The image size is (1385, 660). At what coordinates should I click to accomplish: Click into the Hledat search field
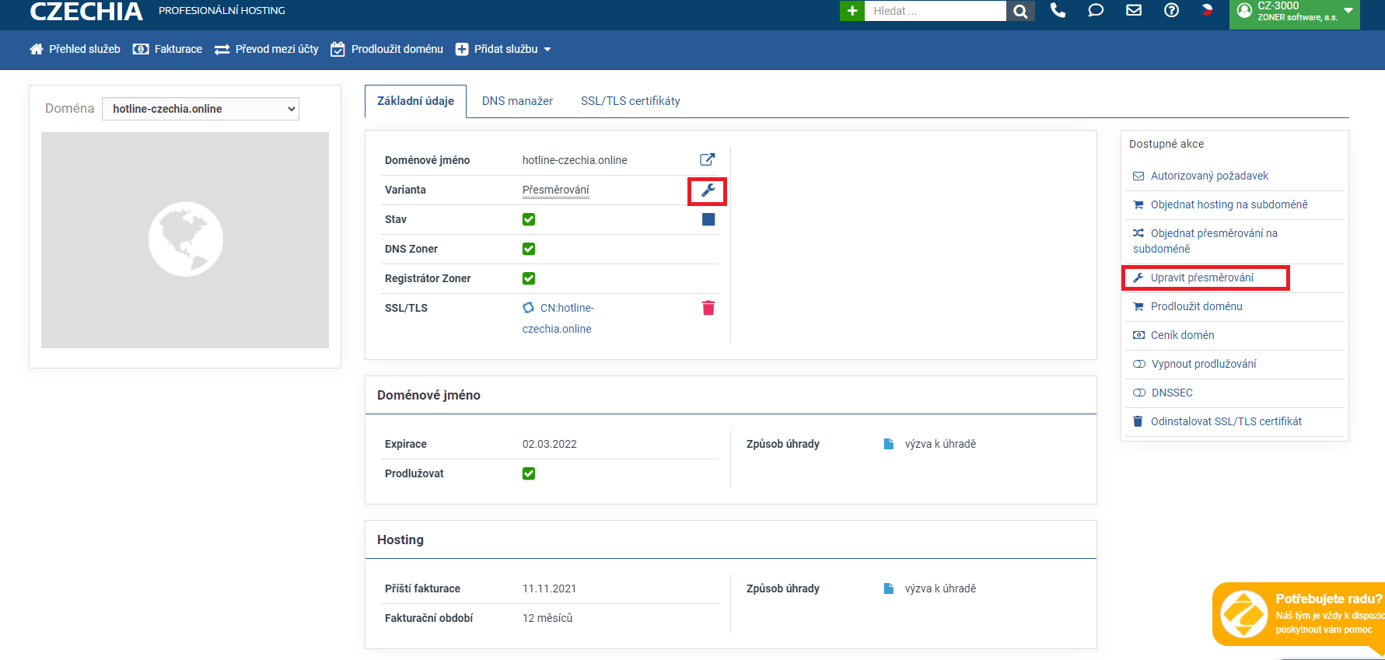pos(935,11)
